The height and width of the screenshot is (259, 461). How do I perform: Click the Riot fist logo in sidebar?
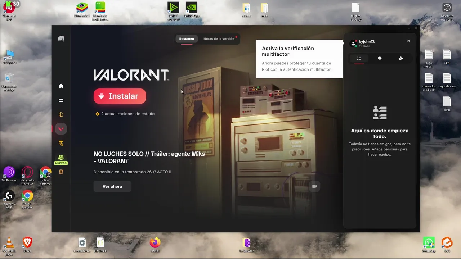(x=61, y=38)
